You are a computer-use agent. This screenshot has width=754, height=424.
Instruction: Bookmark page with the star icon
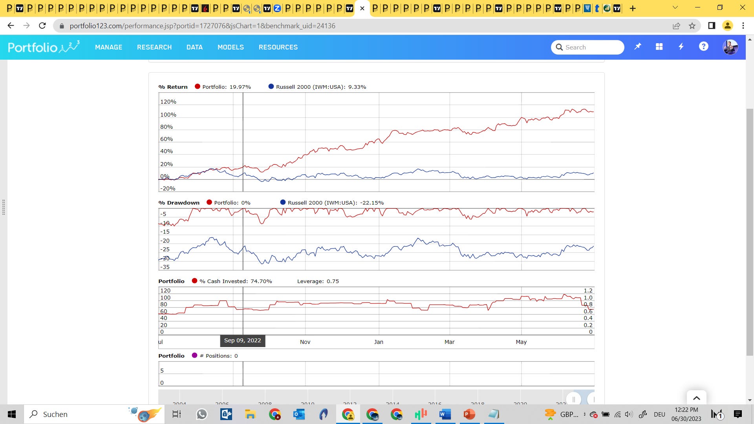coord(692,26)
